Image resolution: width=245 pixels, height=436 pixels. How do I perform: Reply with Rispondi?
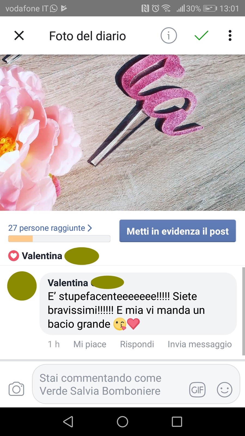tap(137, 344)
